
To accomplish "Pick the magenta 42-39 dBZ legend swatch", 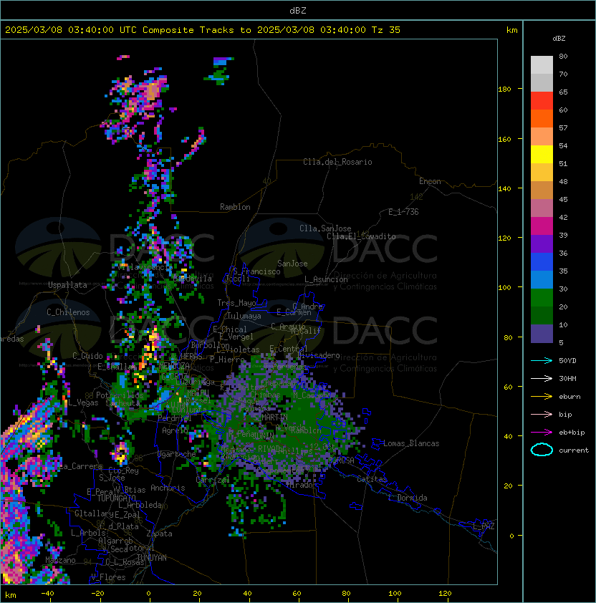I will [542, 226].
